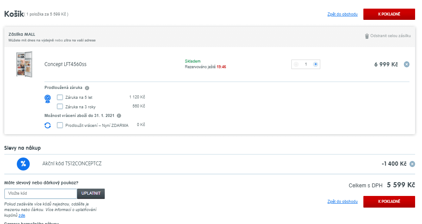The height and width of the screenshot is (224, 422).
Task: Click the blue warranty ribbon badge icon
Action: [x=48, y=99]
